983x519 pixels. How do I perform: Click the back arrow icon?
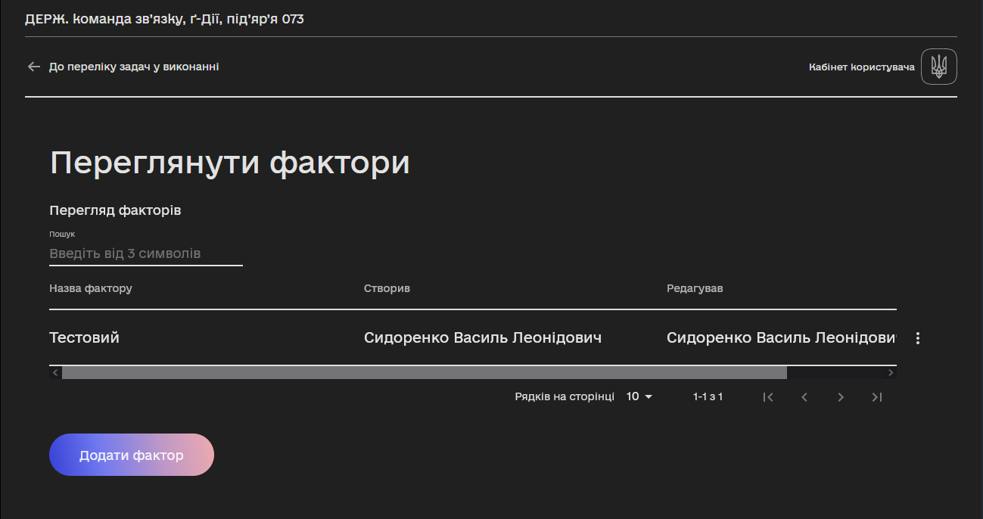[33, 67]
